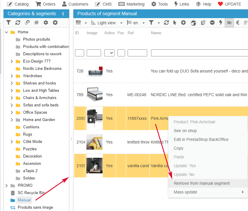Screen dimensions: 248x211
Task: Click the mouse pointer selection icon
Action: 175,23
